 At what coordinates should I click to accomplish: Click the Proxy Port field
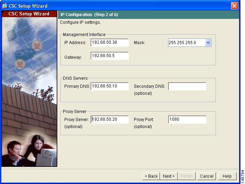tap(187, 120)
